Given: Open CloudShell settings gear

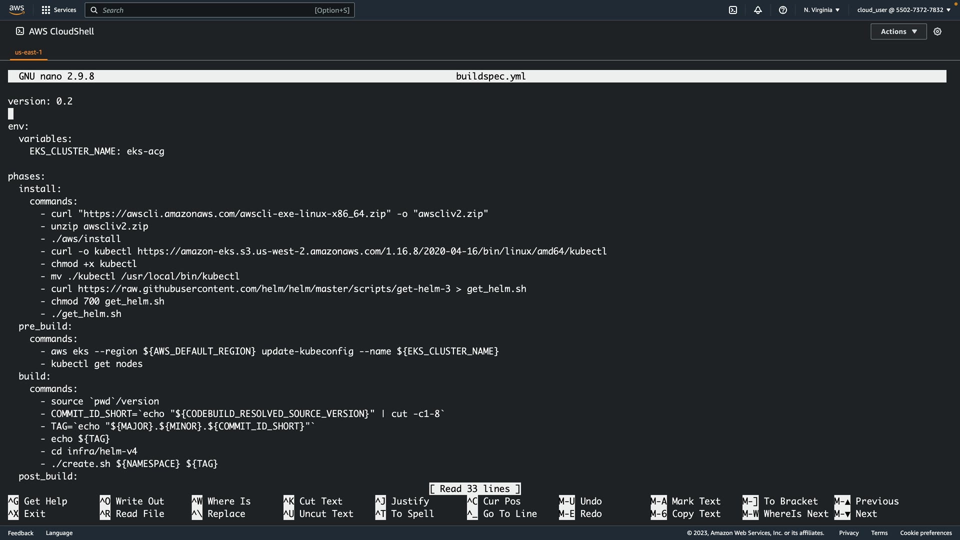Looking at the screenshot, I should click(937, 31).
